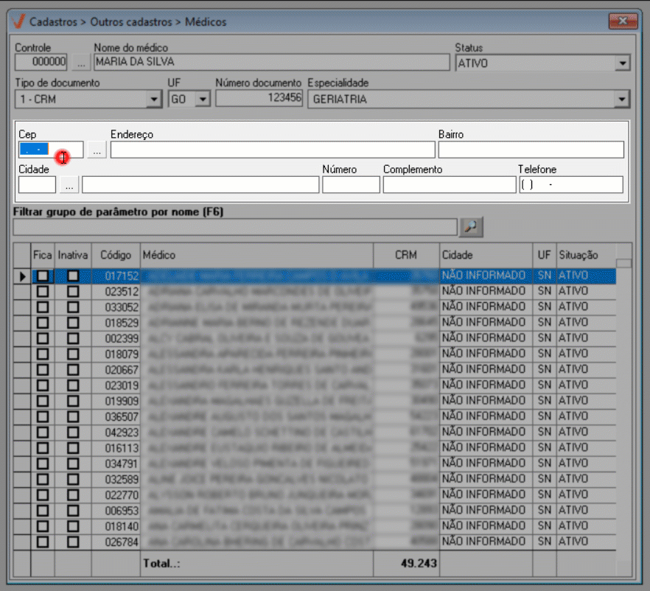This screenshot has height=591, width=650.
Task: Toggle the Inativa checkbox for código 023512
Action: point(73,291)
